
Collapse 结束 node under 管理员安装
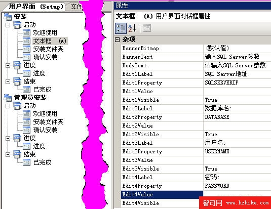click(8, 154)
